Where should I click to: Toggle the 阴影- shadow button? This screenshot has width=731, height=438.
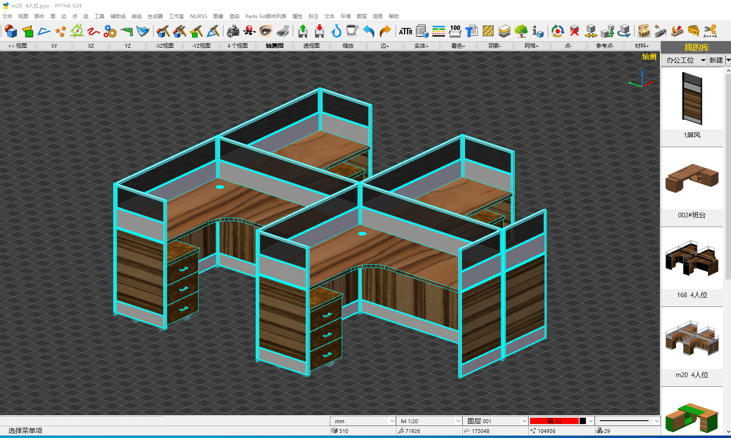coord(495,46)
